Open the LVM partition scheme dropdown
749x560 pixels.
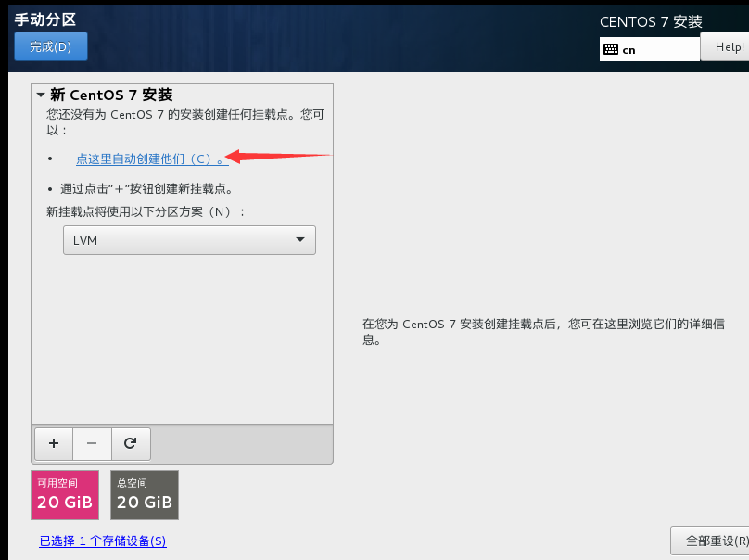pos(189,240)
